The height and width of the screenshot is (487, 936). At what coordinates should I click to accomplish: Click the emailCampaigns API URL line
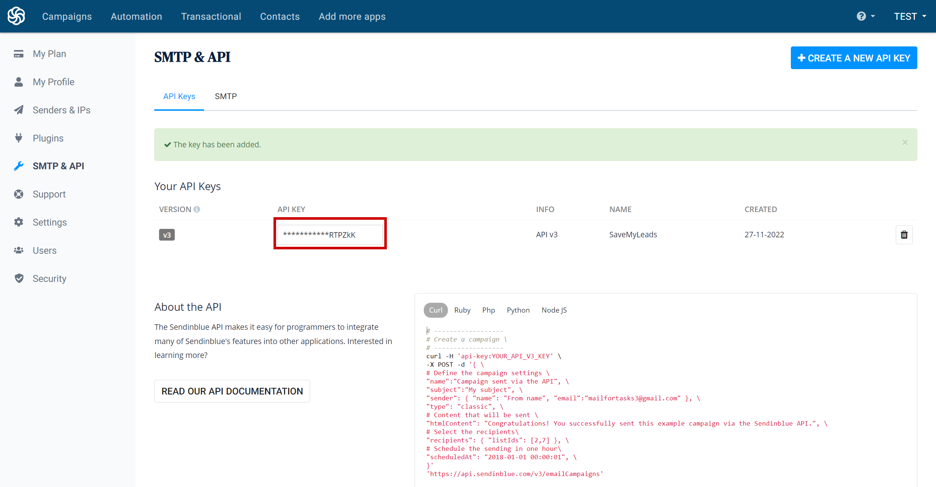515,474
